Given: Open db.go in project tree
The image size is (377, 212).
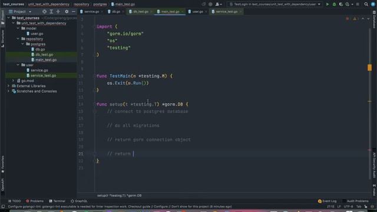Looking at the screenshot, I should pos(40,49).
